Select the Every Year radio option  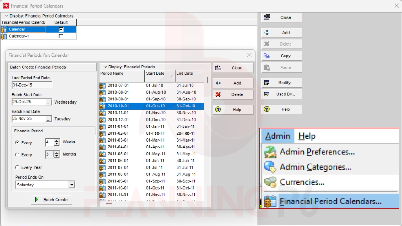tap(17, 167)
